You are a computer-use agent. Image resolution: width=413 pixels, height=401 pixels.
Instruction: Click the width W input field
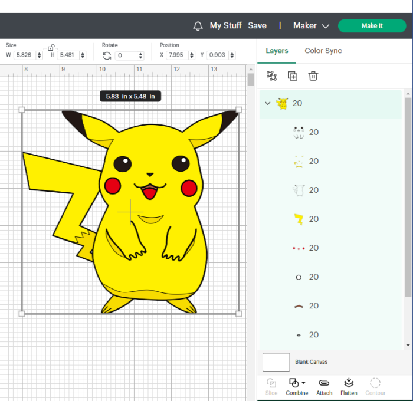pyautogui.click(x=26, y=55)
